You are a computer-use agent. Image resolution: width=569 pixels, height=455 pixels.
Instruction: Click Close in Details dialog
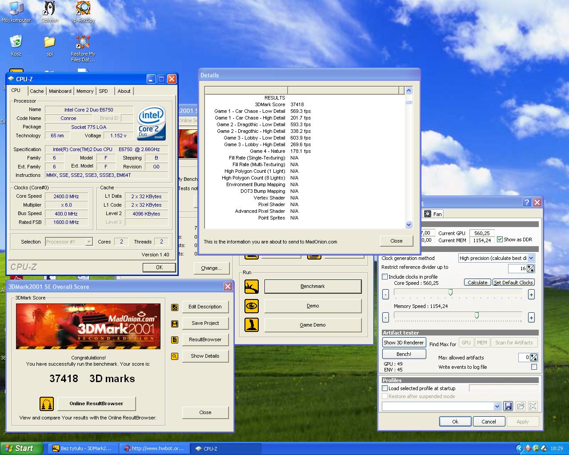pos(396,241)
